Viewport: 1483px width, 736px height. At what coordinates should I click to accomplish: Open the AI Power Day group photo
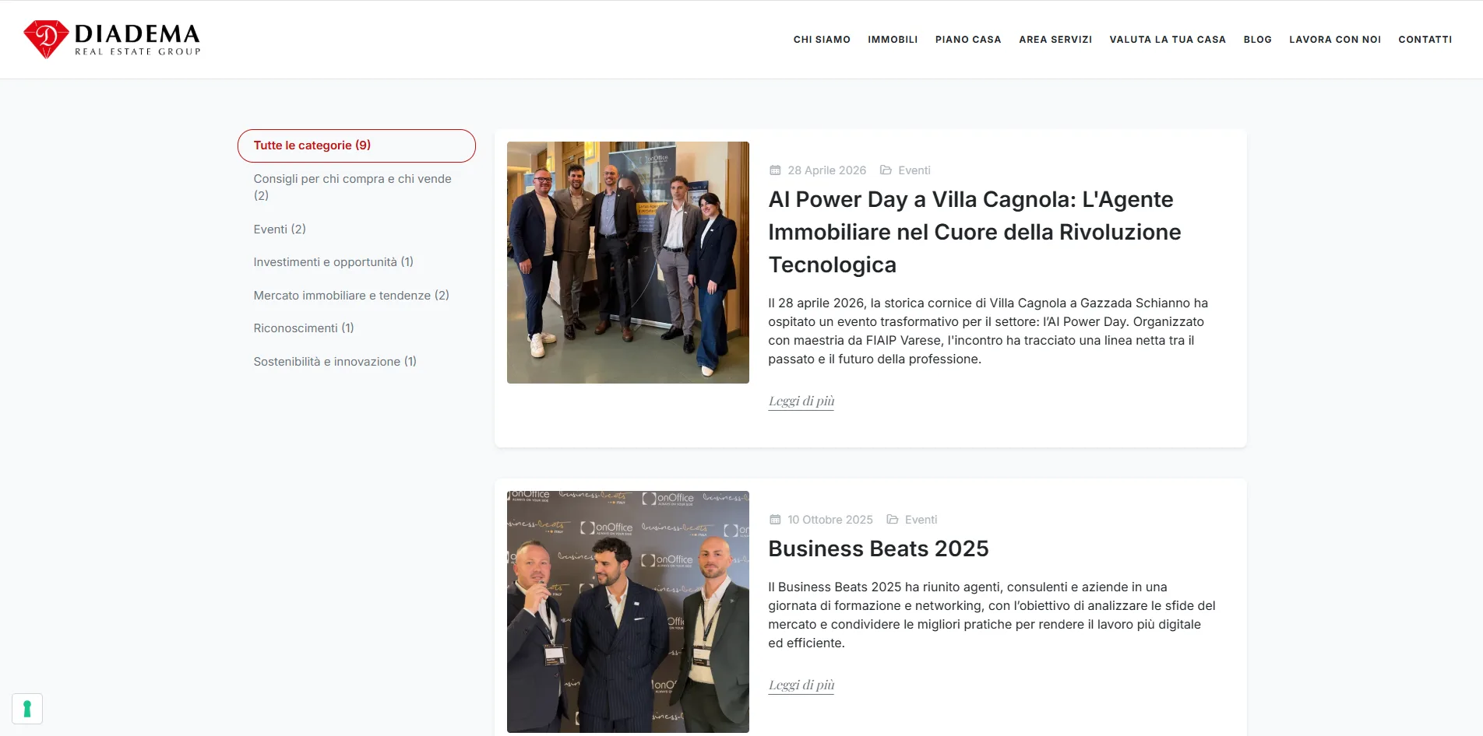click(x=628, y=262)
